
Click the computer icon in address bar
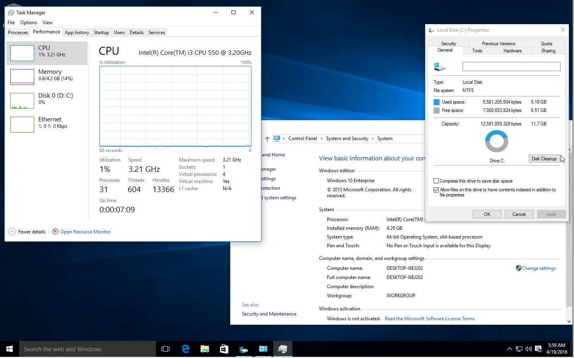click(x=277, y=139)
